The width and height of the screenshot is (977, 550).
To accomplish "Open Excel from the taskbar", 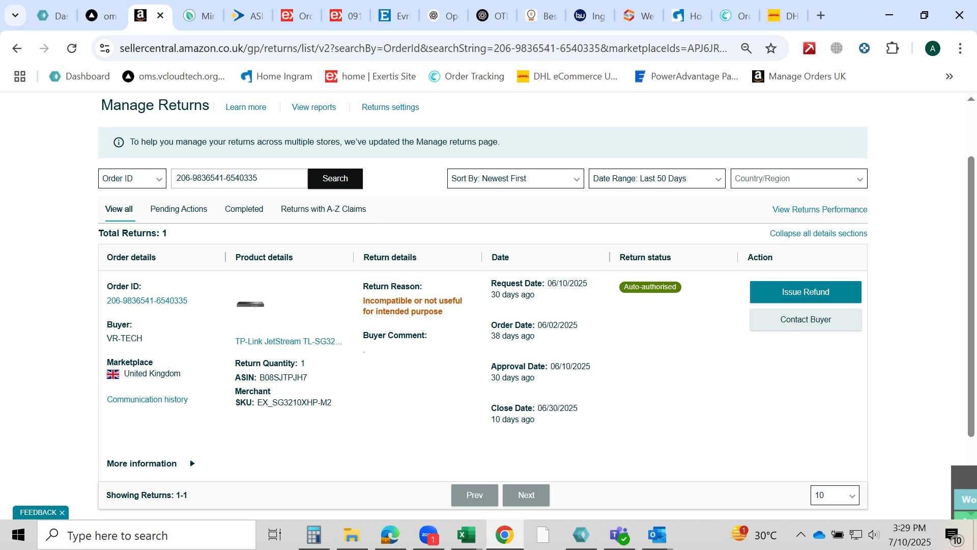I will click(466, 535).
